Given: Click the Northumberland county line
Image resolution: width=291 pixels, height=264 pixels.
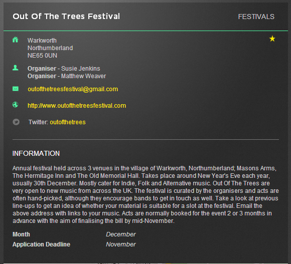Looking at the screenshot, I should (x=50, y=48).
